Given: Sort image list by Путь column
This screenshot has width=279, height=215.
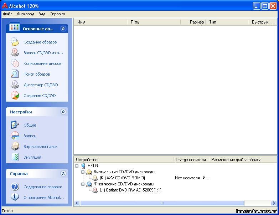Looking at the screenshot, I should (154, 22).
